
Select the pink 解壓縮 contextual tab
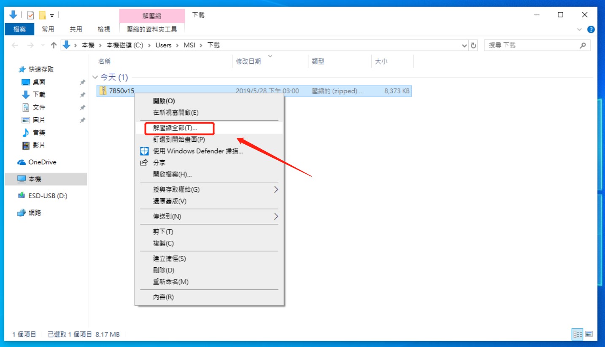pos(152,16)
